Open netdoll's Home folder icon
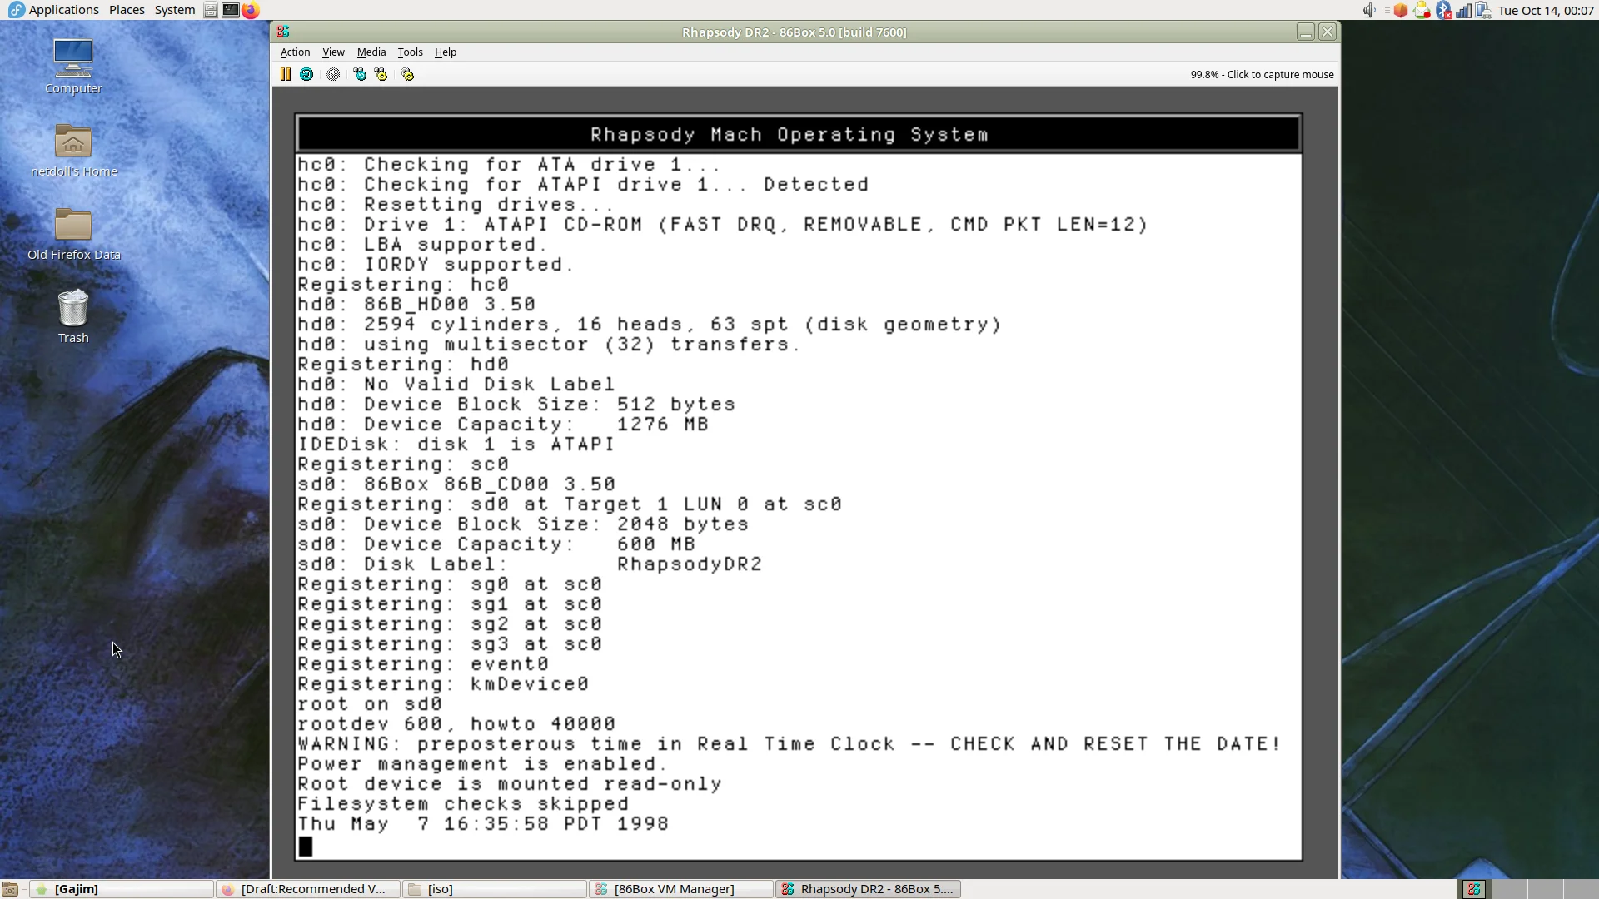Screen dimensions: 1599x899 click(x=74, y=150)
